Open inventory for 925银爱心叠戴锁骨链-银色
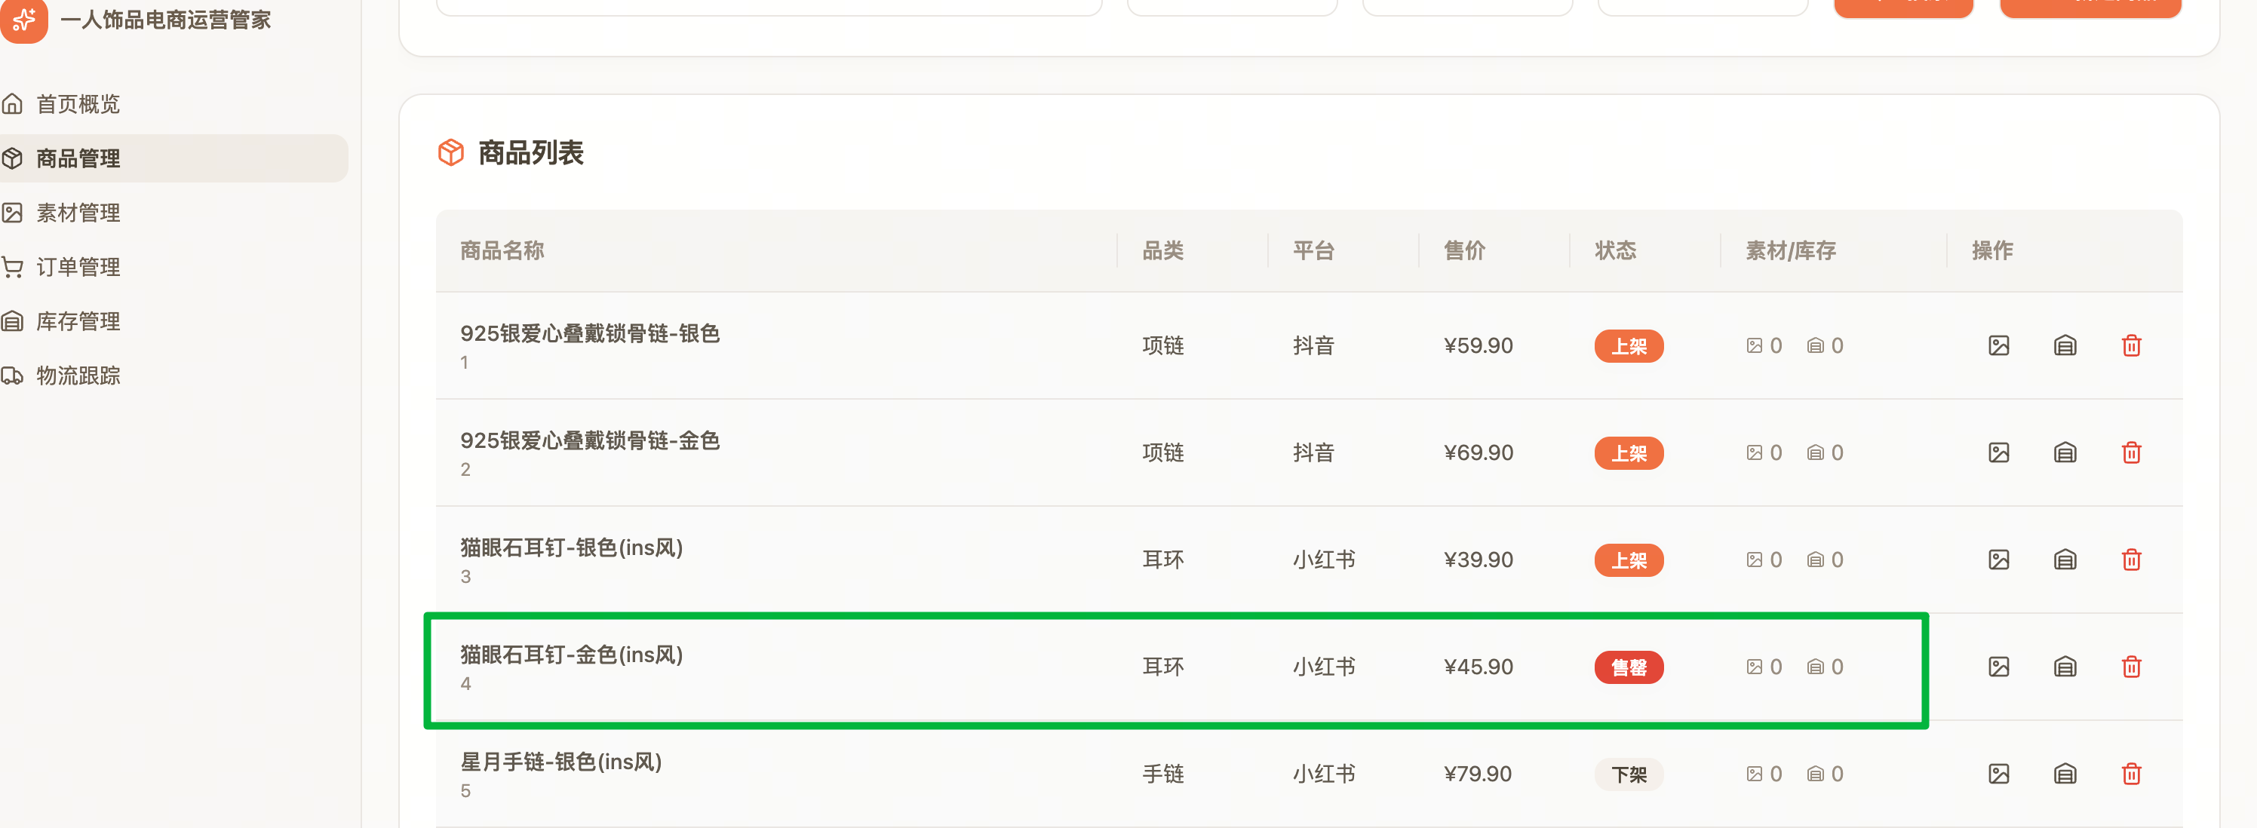Image resolution: width=2257 pixels, height=828 pixels. tap(2065, 346)
